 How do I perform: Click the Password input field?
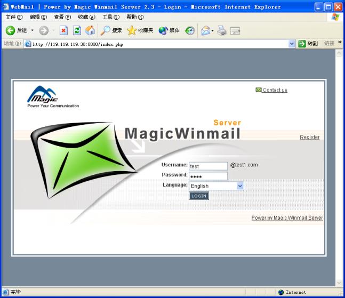point(208,176)
